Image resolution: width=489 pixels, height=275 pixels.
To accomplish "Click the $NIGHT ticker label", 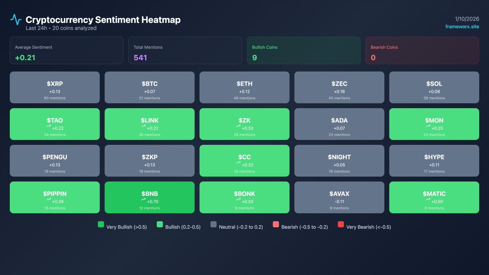I will click(339, 157).
